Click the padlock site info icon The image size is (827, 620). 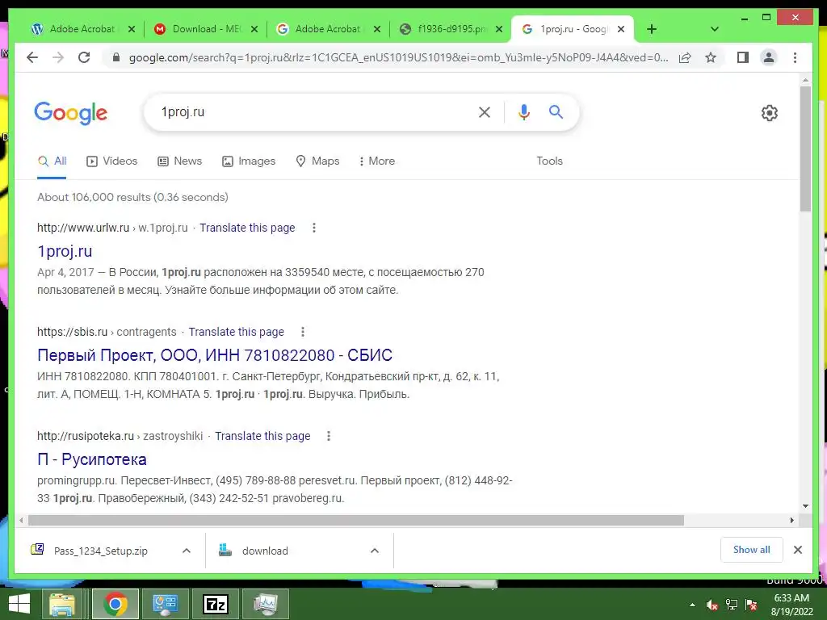pos(116,57)
